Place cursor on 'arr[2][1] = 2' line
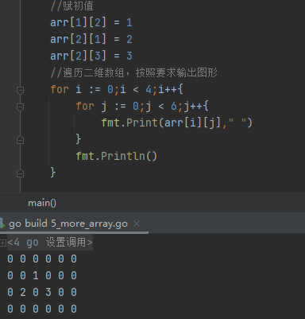305x319 pixels. coord(91,39)
